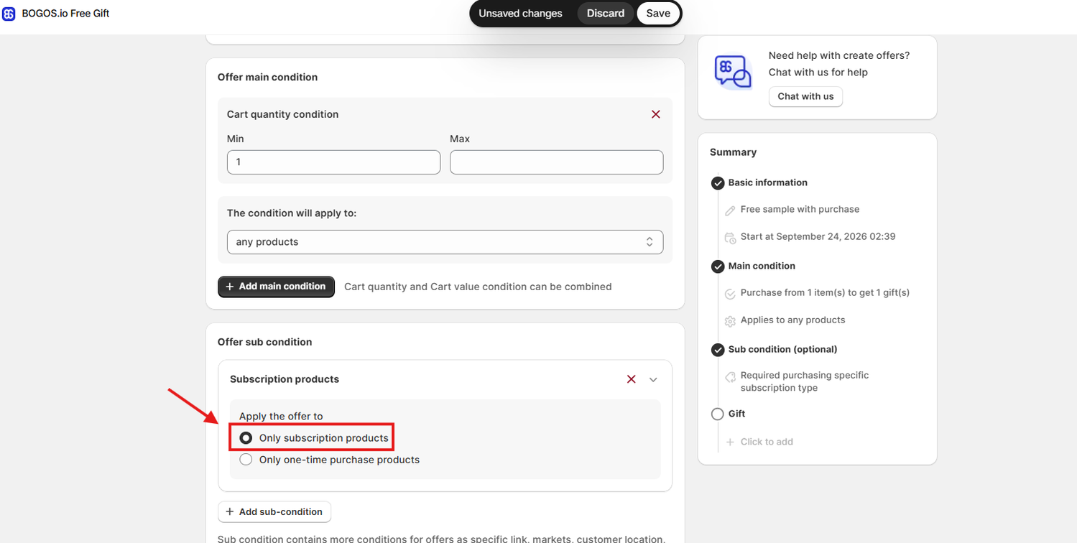The image size is (1077, 543).
Task: Click 'Start at September 24, 2026 02:39' text
Action: [x=818, y=236]
